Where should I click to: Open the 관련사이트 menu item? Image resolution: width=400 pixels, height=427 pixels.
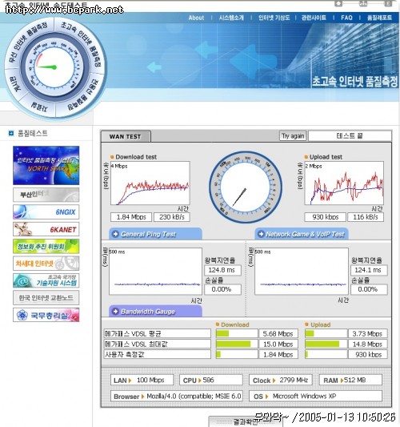point(314,18)
